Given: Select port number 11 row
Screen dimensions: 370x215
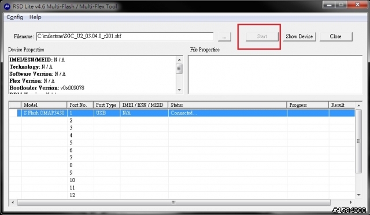Looking at the screenshot, I should (182, 188).
